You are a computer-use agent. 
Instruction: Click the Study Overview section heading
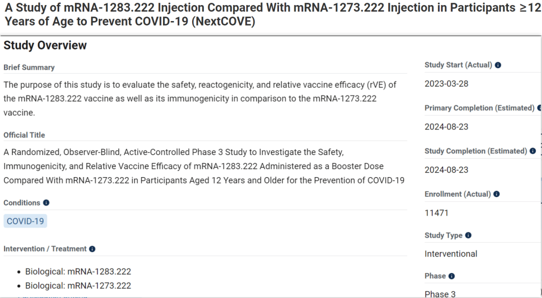click(x=45, y=45)
